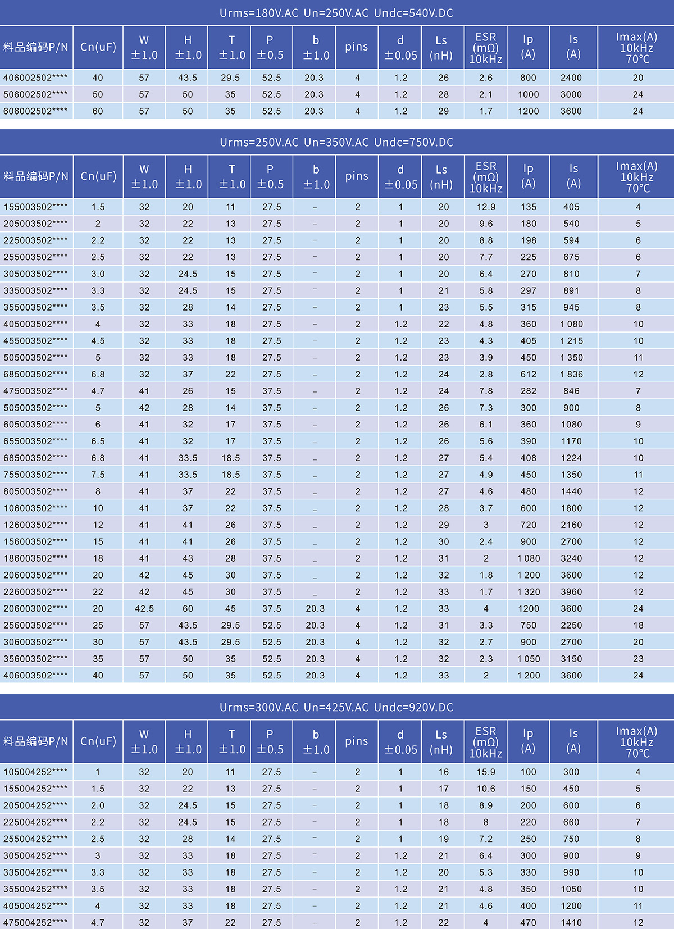Click the Ip value 198

tap(529, 240)
